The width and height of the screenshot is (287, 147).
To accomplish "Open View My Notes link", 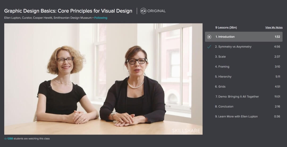I will click(274, 28).
